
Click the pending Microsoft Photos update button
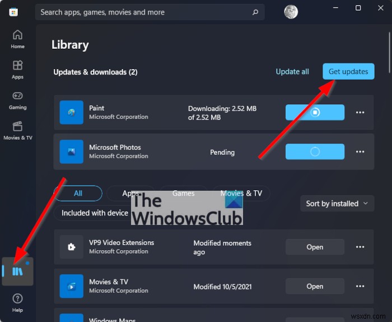(x=315, y=151)
